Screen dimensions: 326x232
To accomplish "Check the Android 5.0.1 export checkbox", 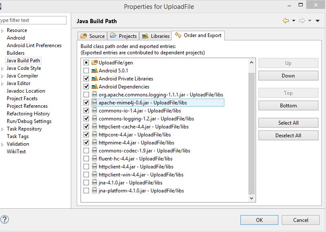I will pos(86,71).
